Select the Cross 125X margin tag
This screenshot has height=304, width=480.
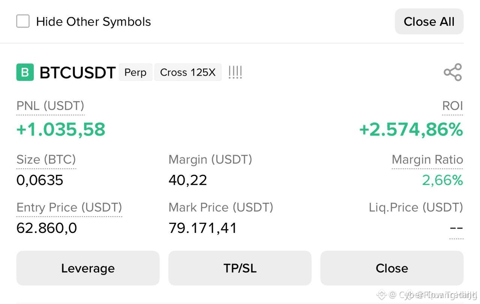pyautogui.click(x=188, y=72)
